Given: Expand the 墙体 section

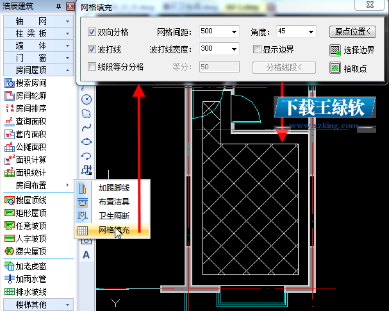Looking at the screenshot, I should point(38,46).
